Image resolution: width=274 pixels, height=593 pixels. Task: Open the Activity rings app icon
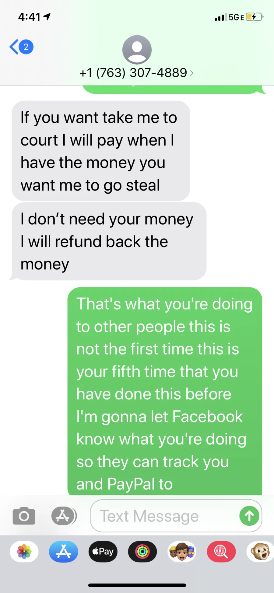pyautogui.click(x=142, y=552)
